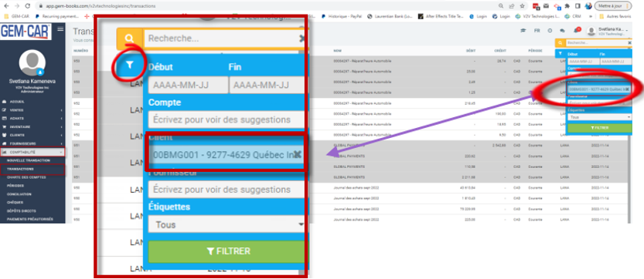Click the clock icon in top header
644x279 pixels.
coord(550,31)
